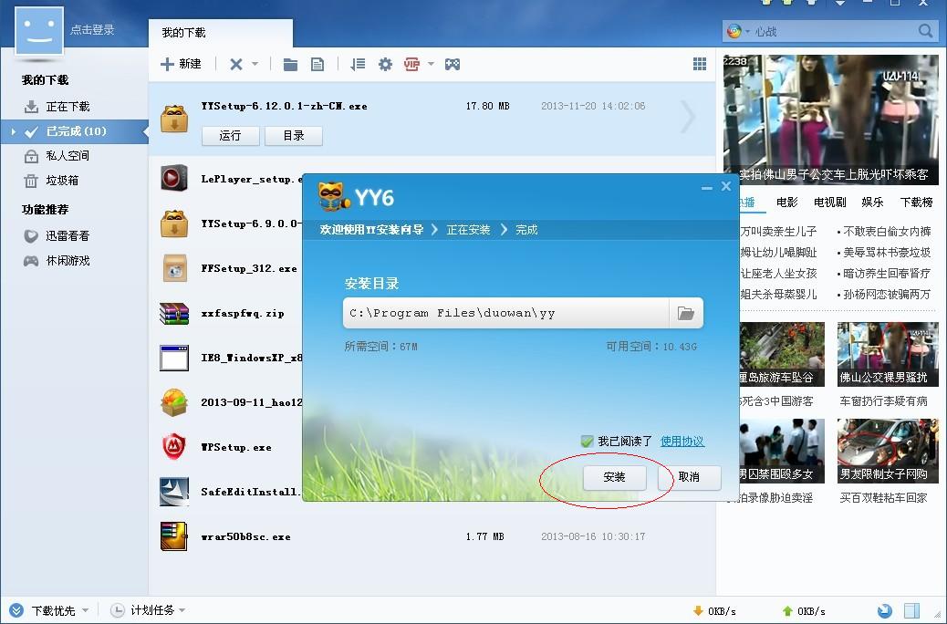Click the 点击登录 login link

tap(92, 29)
